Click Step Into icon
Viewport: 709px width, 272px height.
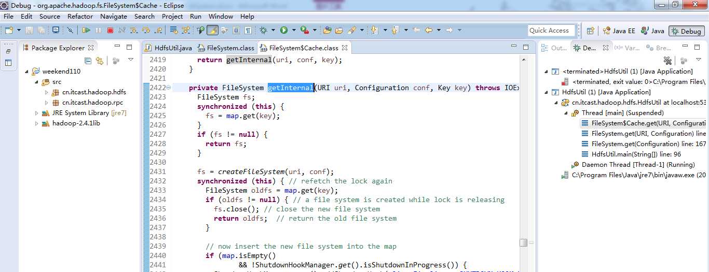click(133, 31)
